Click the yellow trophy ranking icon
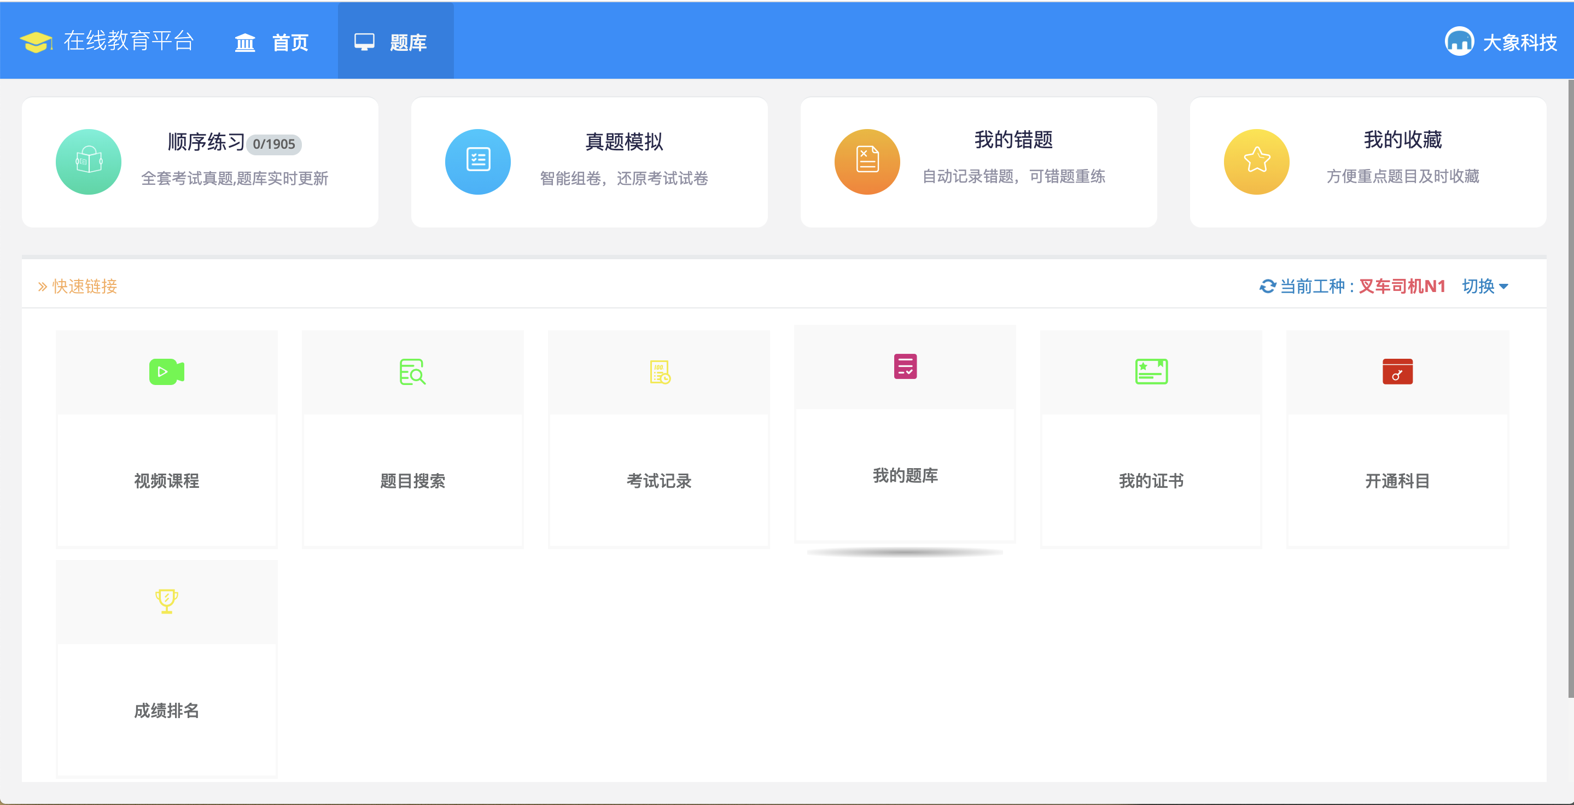The width and height of the screenshot is (1574, 805). (166, 601)
